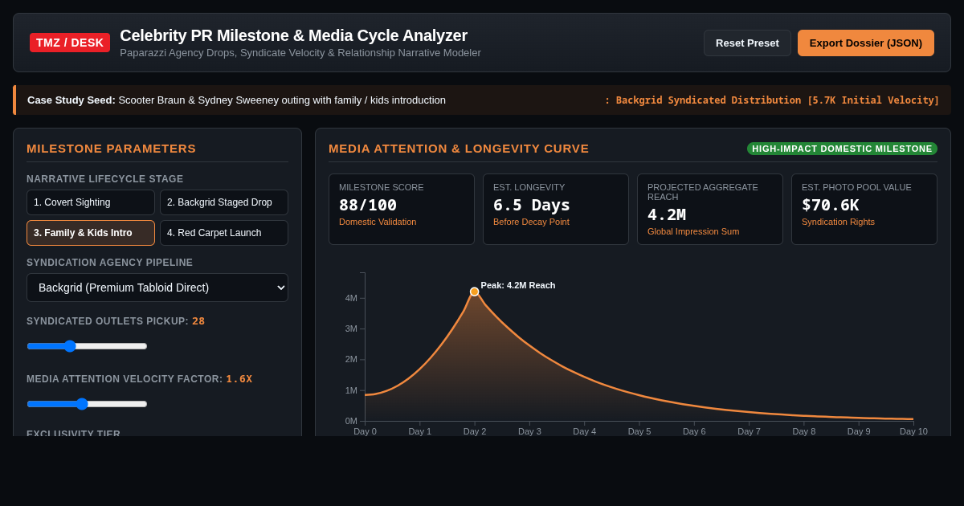
Task: Click the TMZ / DESK logo badge
Action: coord(70,43)
